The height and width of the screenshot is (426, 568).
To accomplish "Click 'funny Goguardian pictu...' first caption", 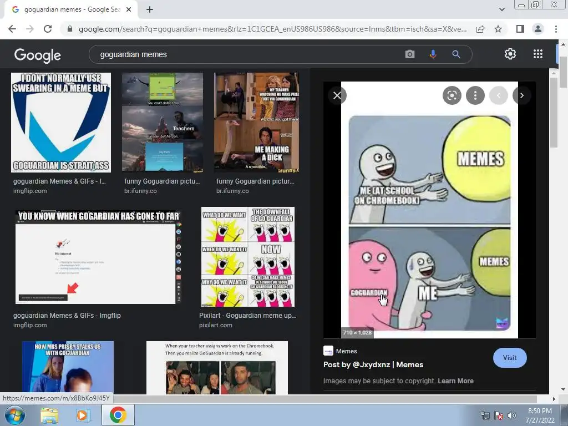I will coord(162,181).
